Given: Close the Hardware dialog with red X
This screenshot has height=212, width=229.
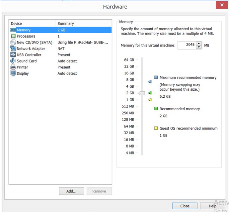Looking at the screenshot, I should [222, 5].
